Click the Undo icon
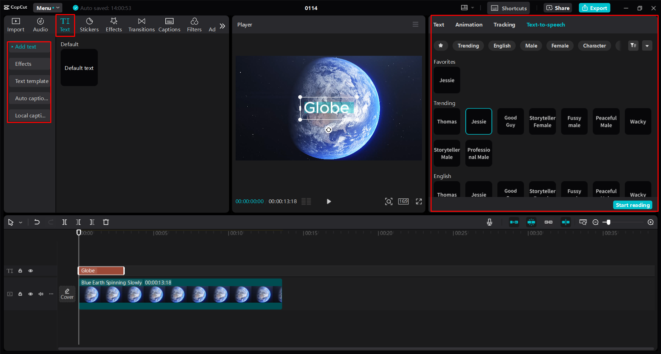The image size is (661, 354). 37,222
